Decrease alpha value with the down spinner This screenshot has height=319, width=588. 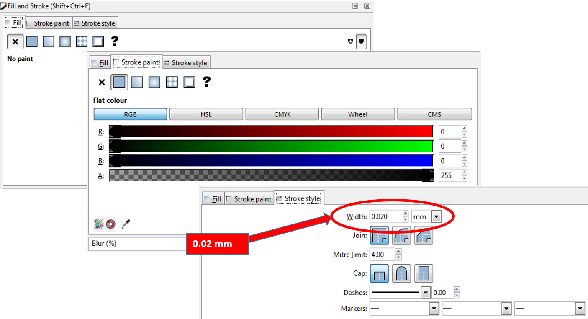click(x=464, y=178)
